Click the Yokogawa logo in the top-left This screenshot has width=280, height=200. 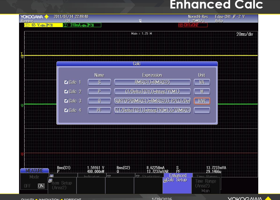point(34,17)
